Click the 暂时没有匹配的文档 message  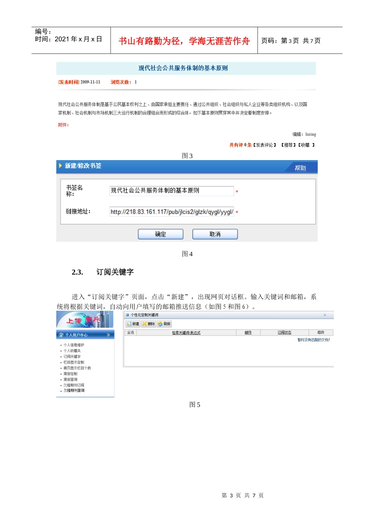point(314,340)
